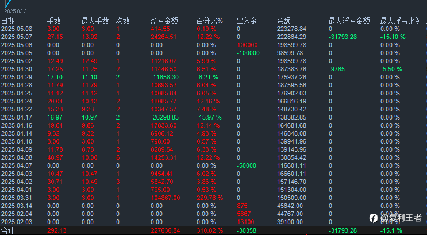Click the 出入金 column header
The width and height of the screenshot is (427, 235).
click(247, 21)
